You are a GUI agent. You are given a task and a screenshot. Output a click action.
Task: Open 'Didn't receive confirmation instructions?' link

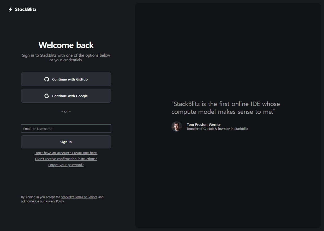[x=66, y=159]
